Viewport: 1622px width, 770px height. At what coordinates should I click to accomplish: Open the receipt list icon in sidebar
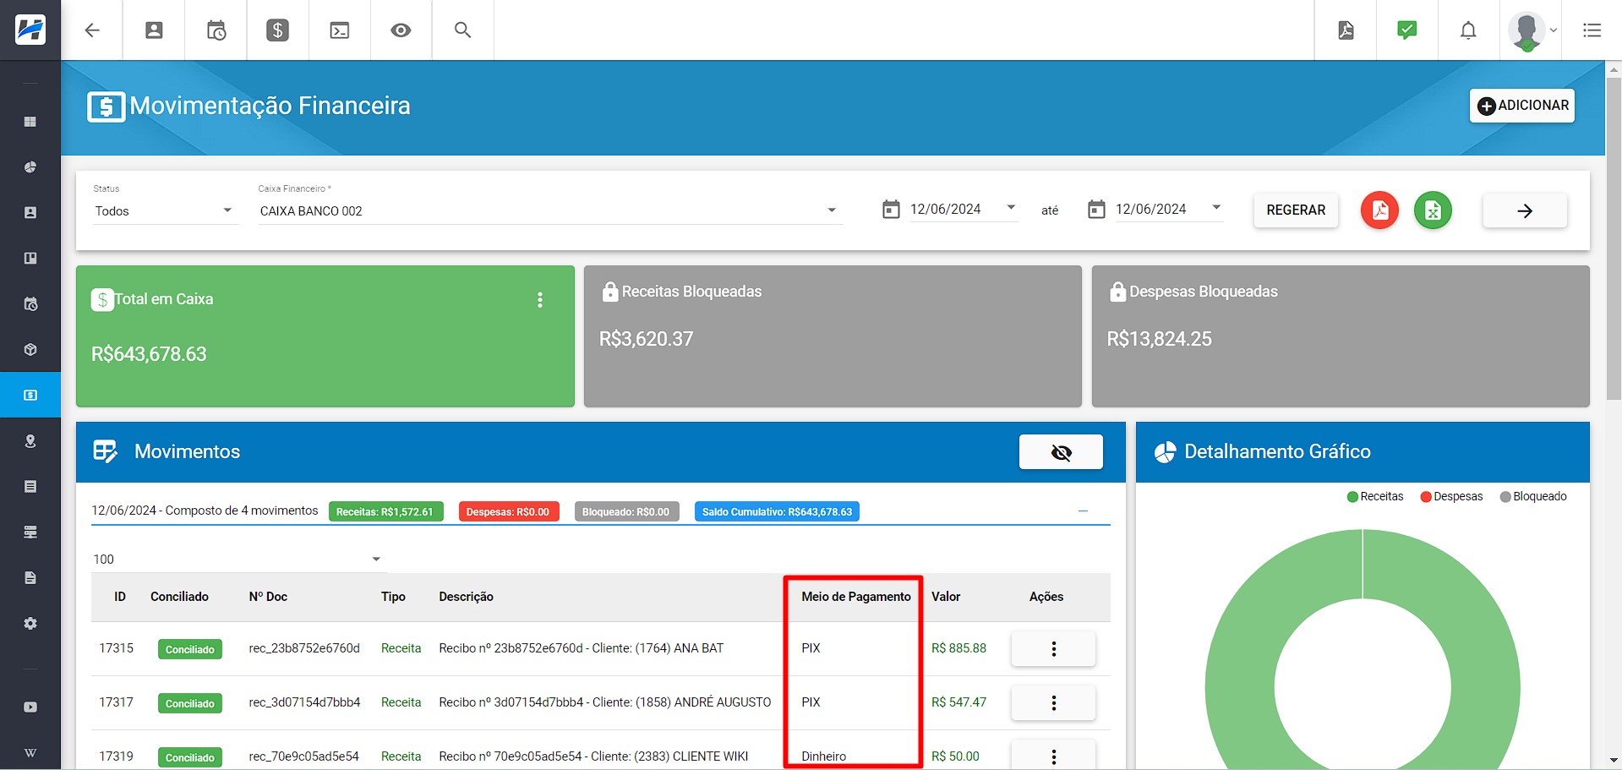pyautogui.click(x=30, y=487)
